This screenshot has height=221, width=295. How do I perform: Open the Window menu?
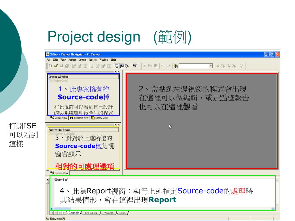point(104,60)
